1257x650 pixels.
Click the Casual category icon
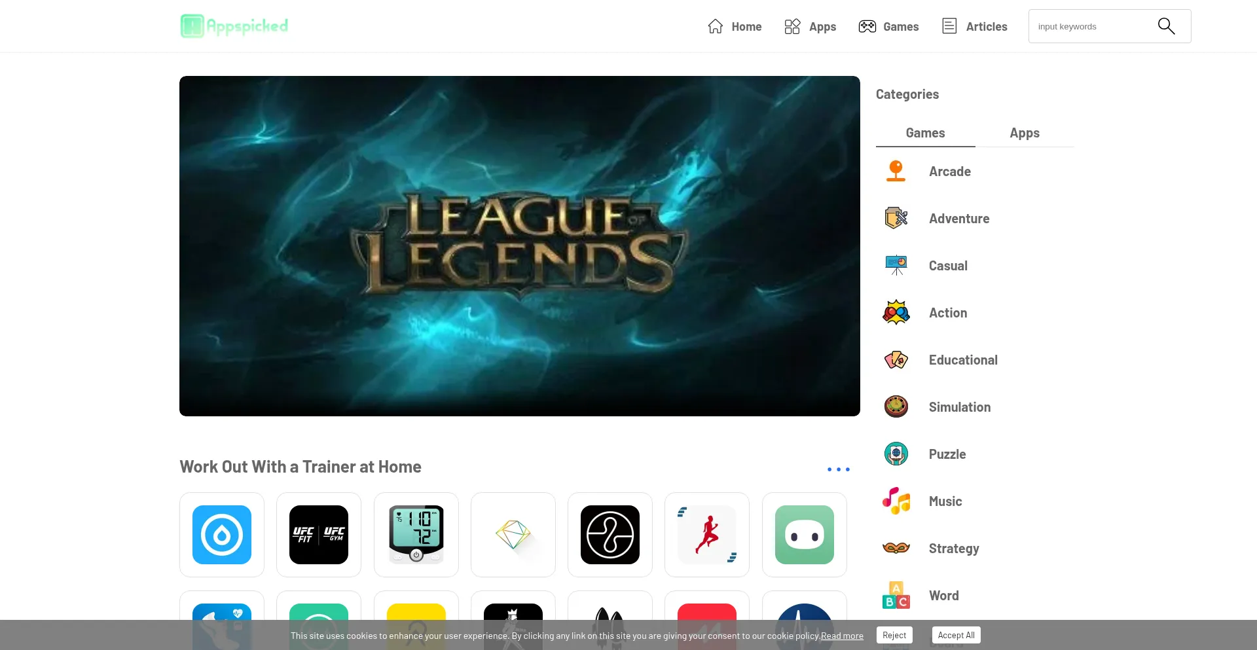(896, 265)
